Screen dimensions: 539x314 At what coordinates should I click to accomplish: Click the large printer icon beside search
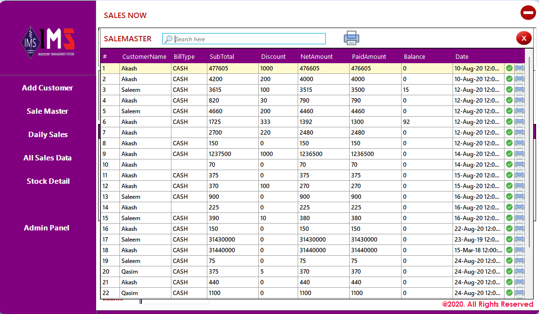(351, 38)
